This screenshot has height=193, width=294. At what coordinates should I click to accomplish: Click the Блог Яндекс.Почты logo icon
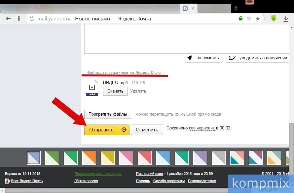[7, 181]
